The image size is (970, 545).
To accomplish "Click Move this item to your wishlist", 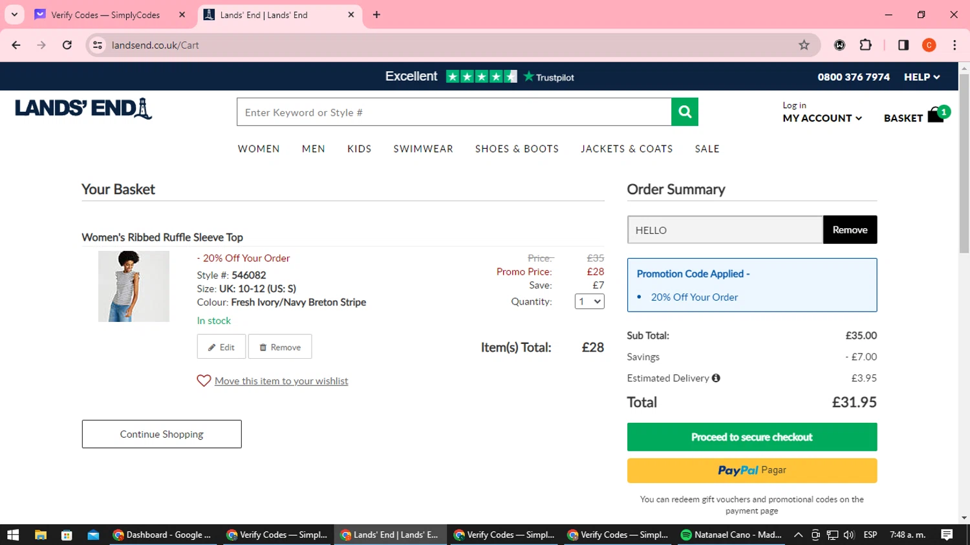I will (x=281, y=381).
